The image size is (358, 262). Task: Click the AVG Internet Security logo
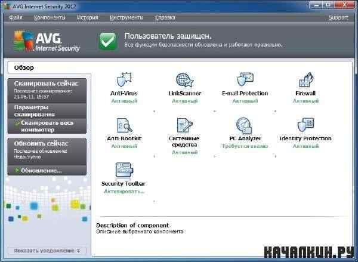(47, 41)
